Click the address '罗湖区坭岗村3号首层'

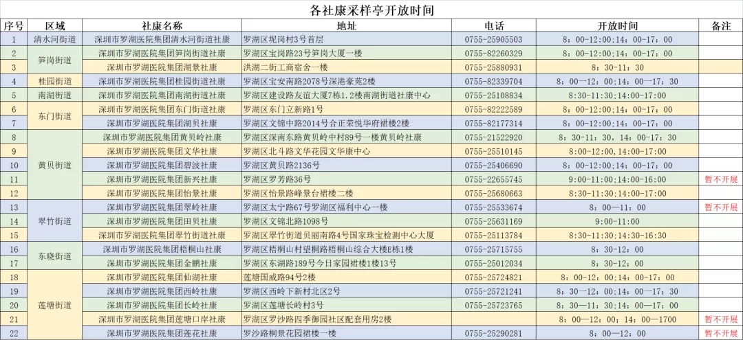point(283,40)
